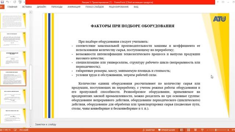Image resolution: width=235 pixels, height=132 pixels.
Task: Save the presentation using the Save icon
Action: point(2,2)
